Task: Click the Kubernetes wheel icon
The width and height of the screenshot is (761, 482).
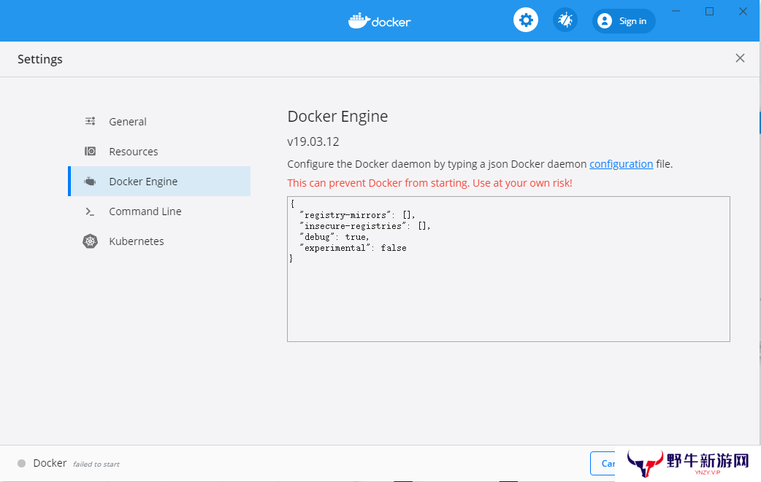Action: pos(91,241)
